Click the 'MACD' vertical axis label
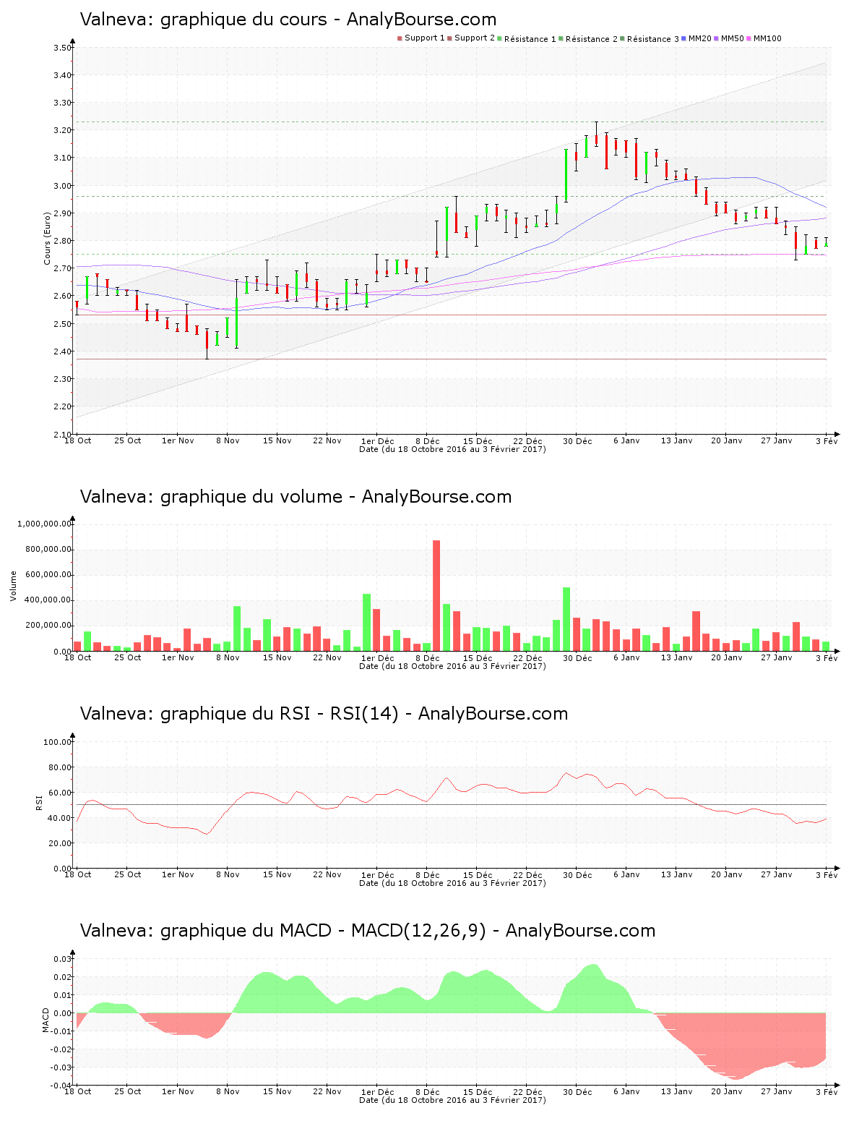The height and width of the screenshot is (1121, 867). [x=46, y=1020]
